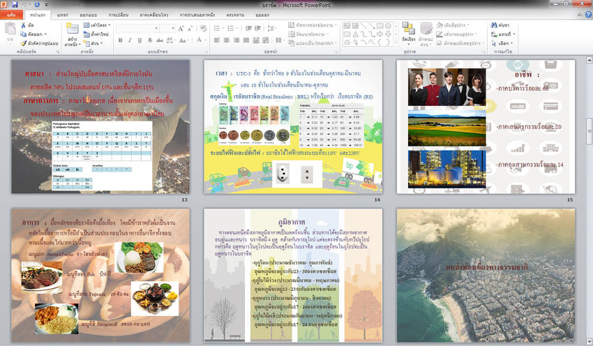Click the Arrange (จัดเรียง) icon
The width and height of the screenshot is (593, 346).
[x=408, y=29]
